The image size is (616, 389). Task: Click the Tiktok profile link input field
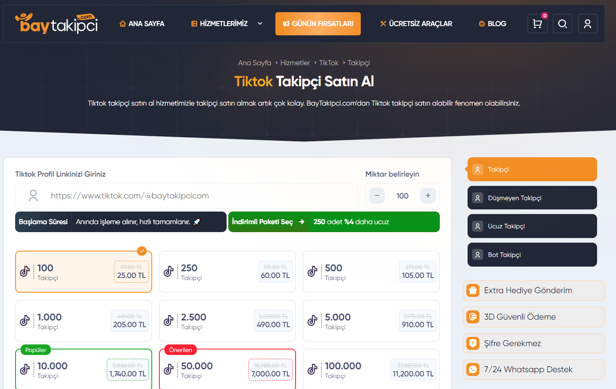198,196
